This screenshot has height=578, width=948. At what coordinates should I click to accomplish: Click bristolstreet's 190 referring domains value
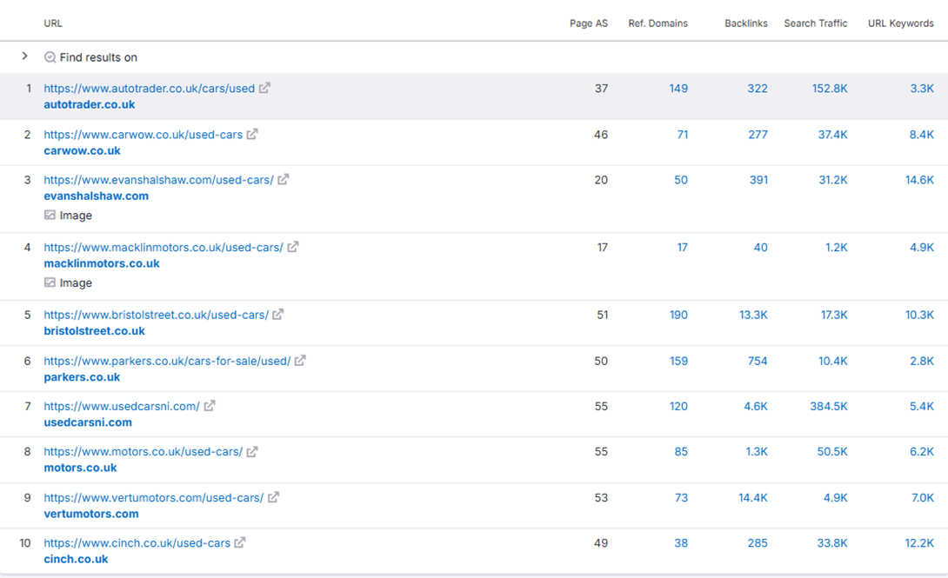678,316
